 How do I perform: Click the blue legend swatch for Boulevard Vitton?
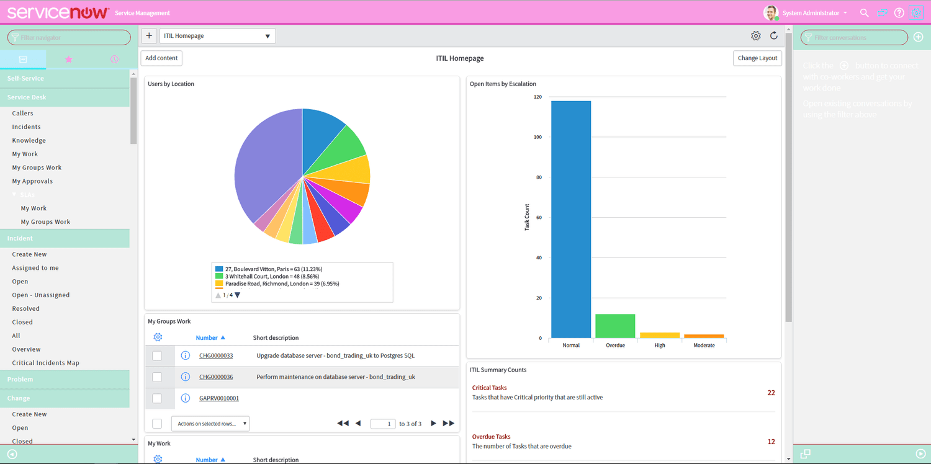218,269
